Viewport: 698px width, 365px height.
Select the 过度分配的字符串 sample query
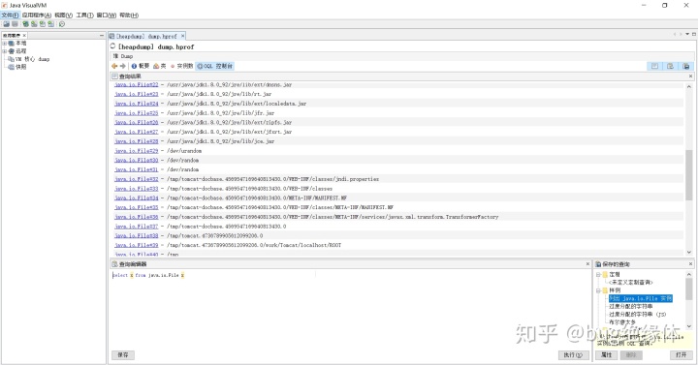tap(631, 306)
